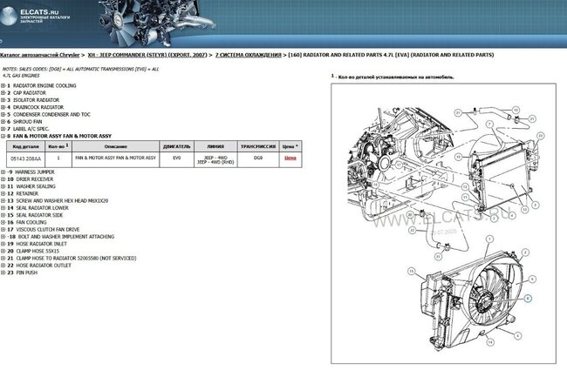Image resolution: width=567 pixels, height=377 pixels.
Task: Open XH Jeep Commander breadcrumb link
Action: (x=147, y=55)
